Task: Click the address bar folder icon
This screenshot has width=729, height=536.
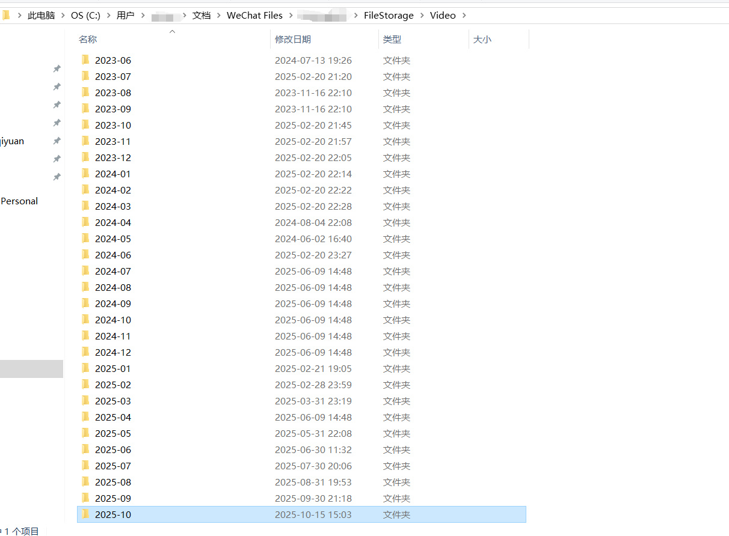Action: click(x=6, y=15)
